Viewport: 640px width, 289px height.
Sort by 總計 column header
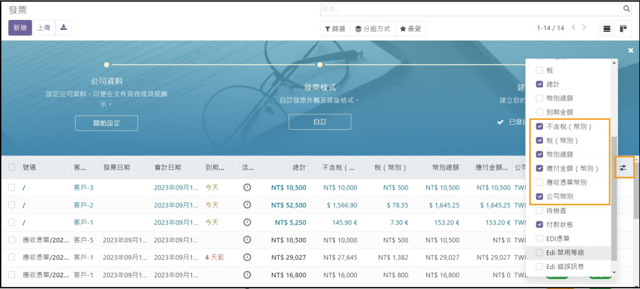283,167
